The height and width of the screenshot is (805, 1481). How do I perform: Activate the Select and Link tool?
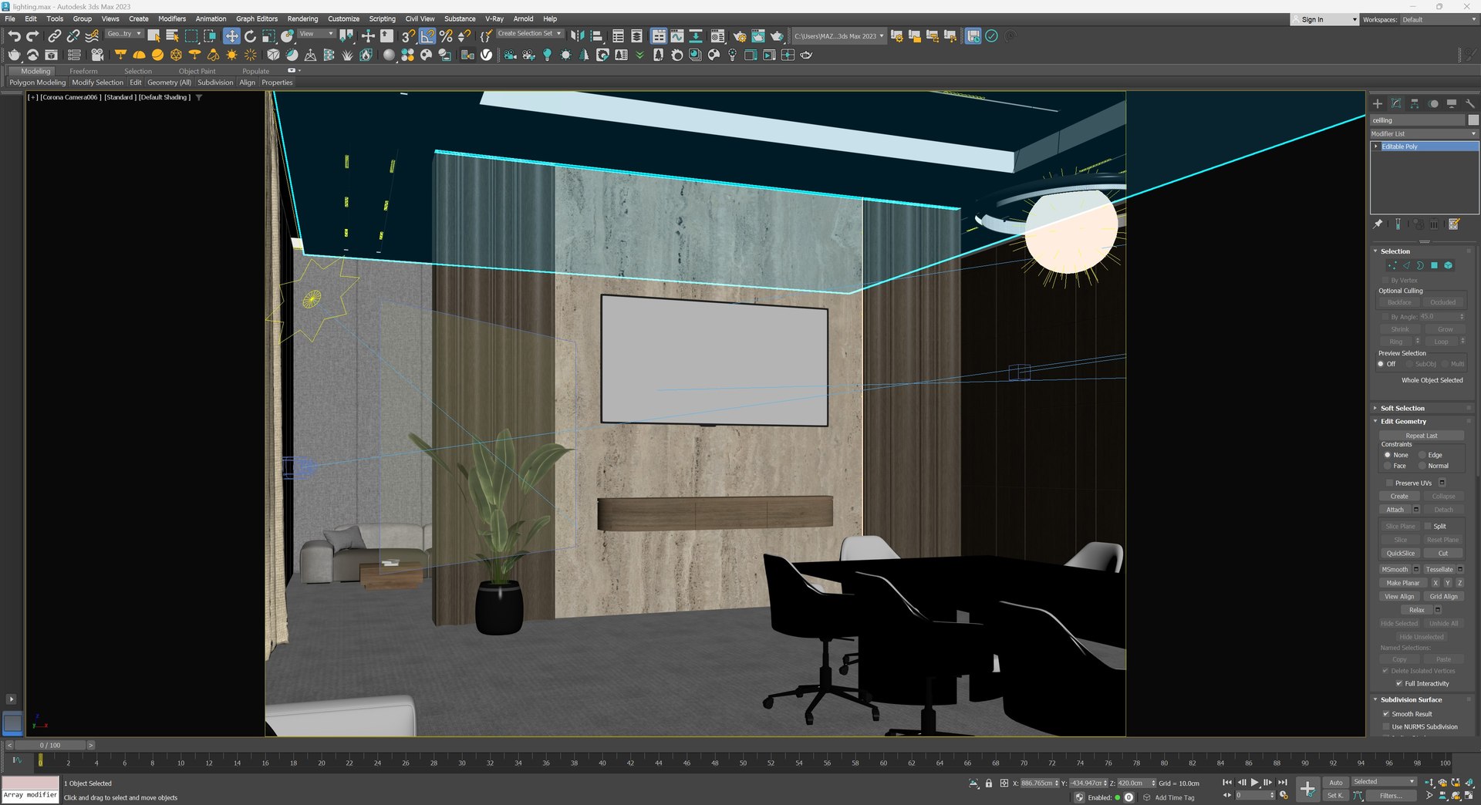(x=54, y=36)
